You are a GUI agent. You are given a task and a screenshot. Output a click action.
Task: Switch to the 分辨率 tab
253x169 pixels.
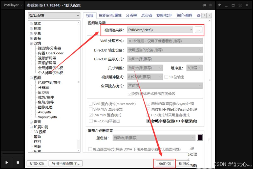click(131, 15)
